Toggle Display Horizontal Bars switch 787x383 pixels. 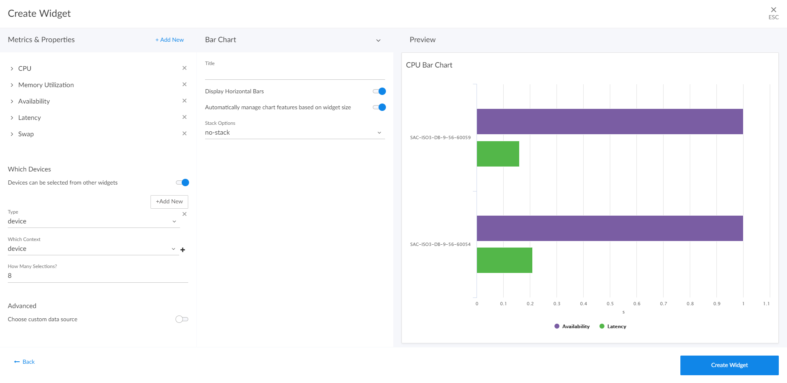tap(379, 91)
